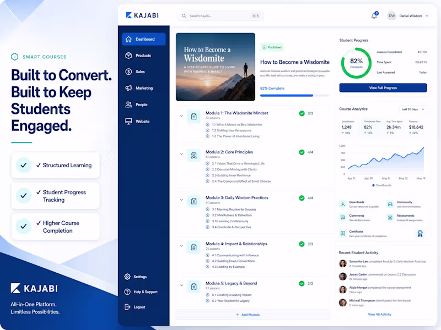Click play icon for lesson 5.1
Image resolution: width=441 pixels, height=330 pixels.
tap(208, 295)
